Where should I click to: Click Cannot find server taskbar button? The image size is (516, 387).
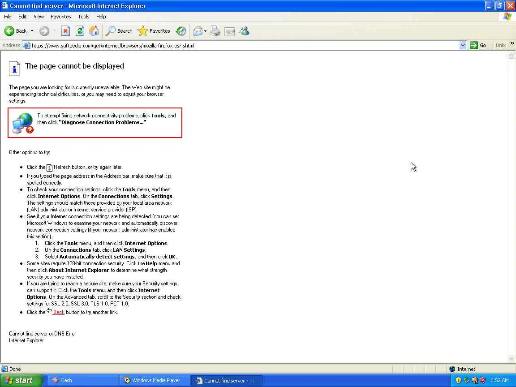click(x=226, y=380)
